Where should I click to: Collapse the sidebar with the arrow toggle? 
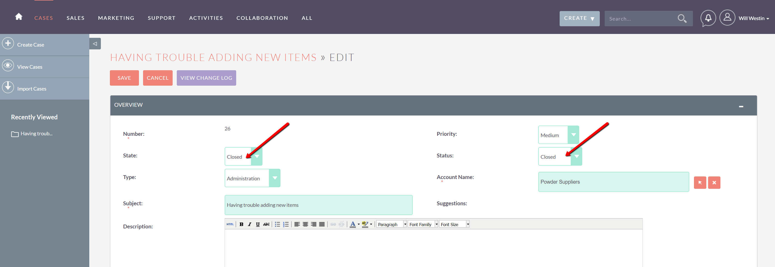coord(95,43)
